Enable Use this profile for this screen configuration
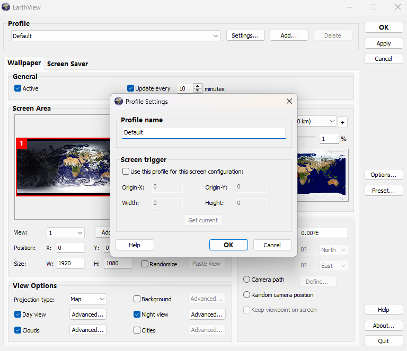This screenshot has width=407, height=351. pos(126,172)
